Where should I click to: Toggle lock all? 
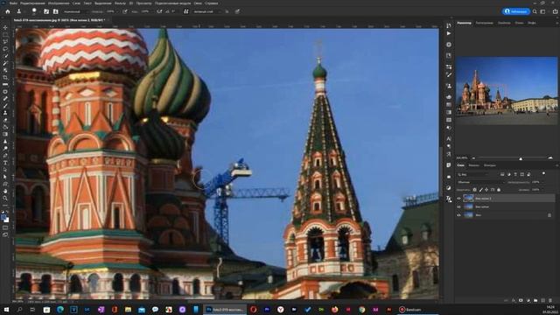point(499,190)
